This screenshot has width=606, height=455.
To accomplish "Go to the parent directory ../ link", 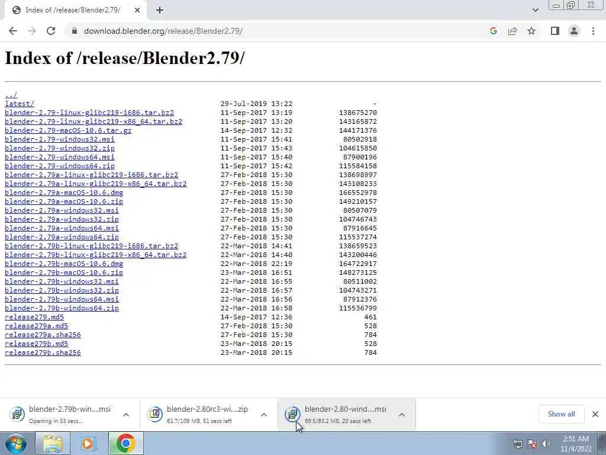I will [11, 95].
